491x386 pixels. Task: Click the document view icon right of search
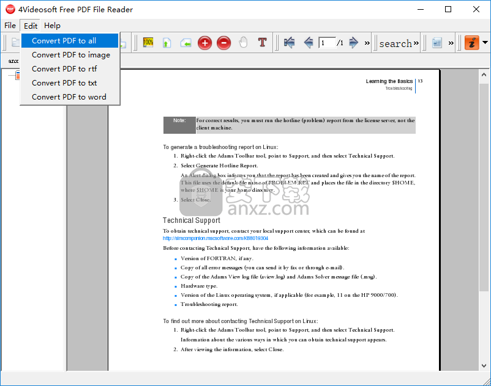437,43
